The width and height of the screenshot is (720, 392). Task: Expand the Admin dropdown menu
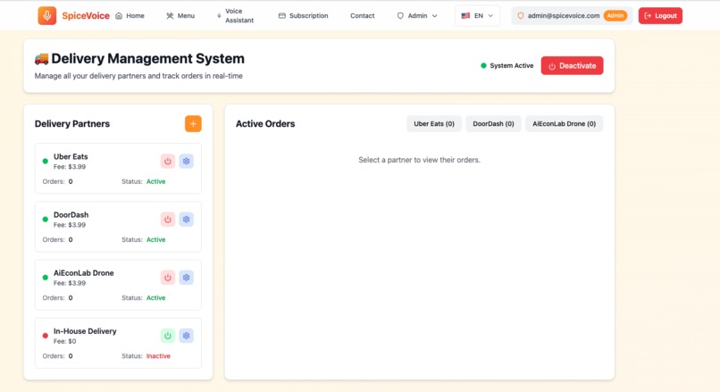417,15
